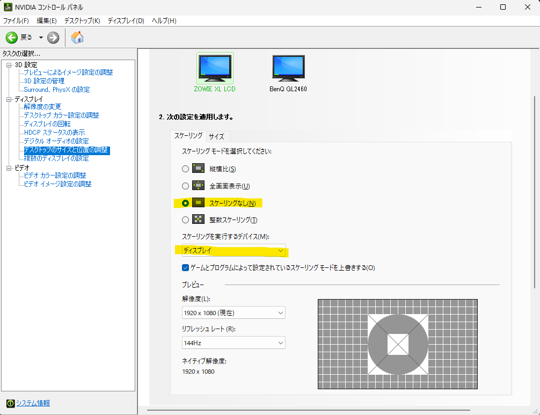Select スケーリングなし(N) radio button
The height and width of the screenshot is (415, 540).
[185, 203]
